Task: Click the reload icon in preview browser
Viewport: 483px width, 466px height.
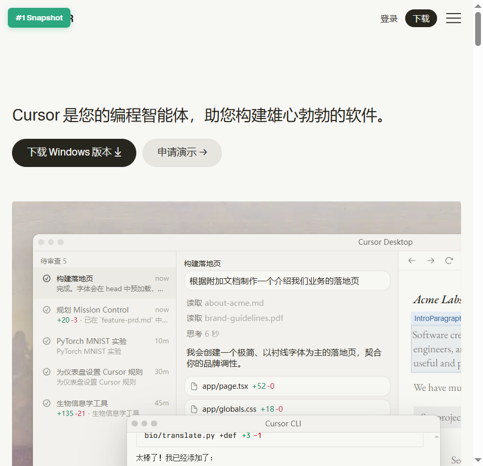Action: 449,261
